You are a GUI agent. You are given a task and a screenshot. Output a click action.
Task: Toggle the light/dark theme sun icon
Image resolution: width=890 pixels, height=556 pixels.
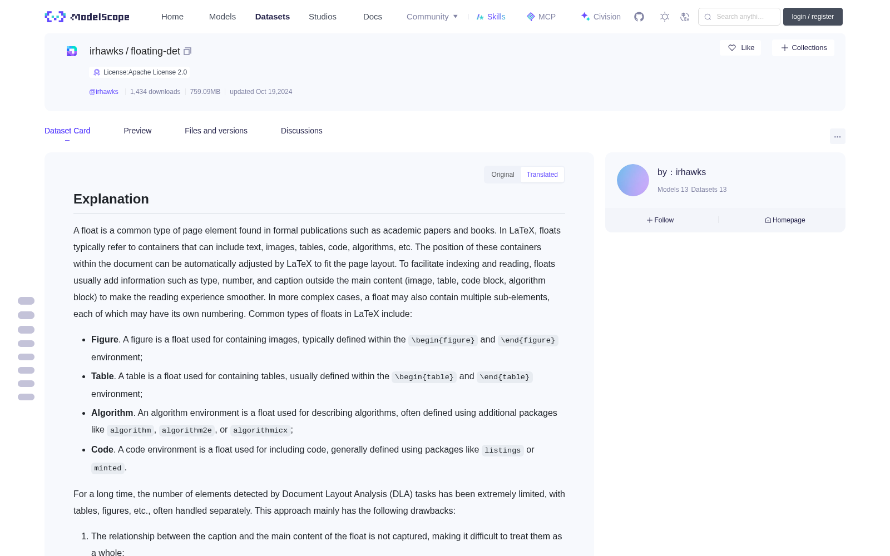click(665, 17)
